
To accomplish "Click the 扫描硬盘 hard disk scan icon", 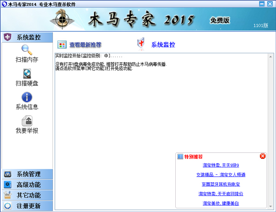I will [27, 74].
